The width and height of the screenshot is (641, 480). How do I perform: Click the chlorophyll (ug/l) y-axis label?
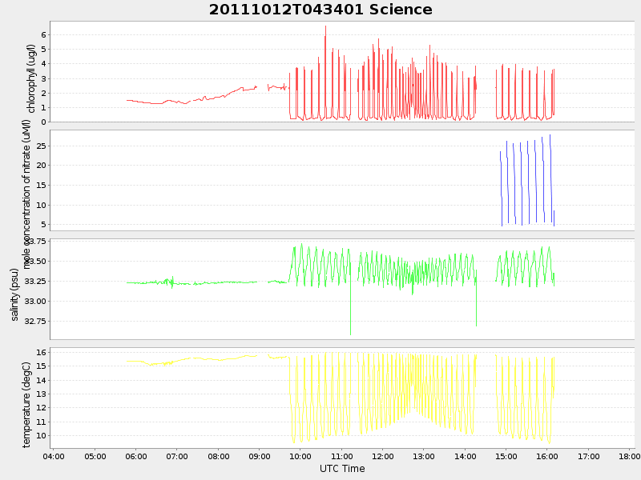coord(31,78)
